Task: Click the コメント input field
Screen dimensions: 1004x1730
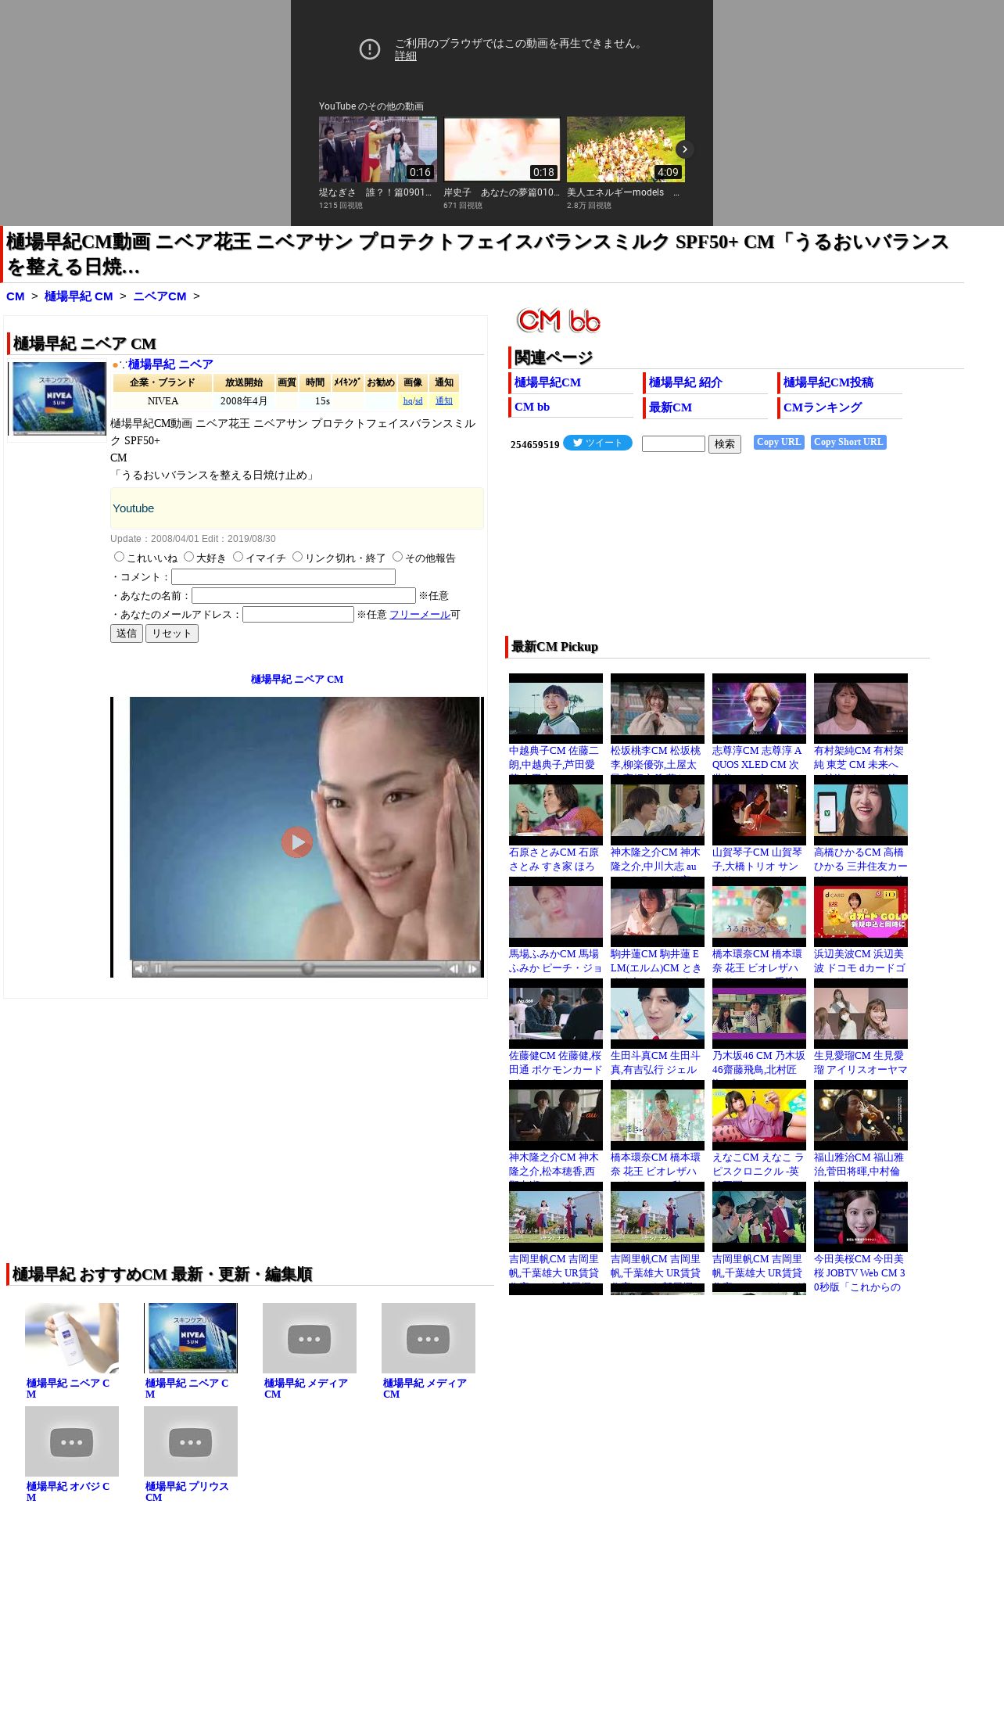Action: [x=283, y=576]
